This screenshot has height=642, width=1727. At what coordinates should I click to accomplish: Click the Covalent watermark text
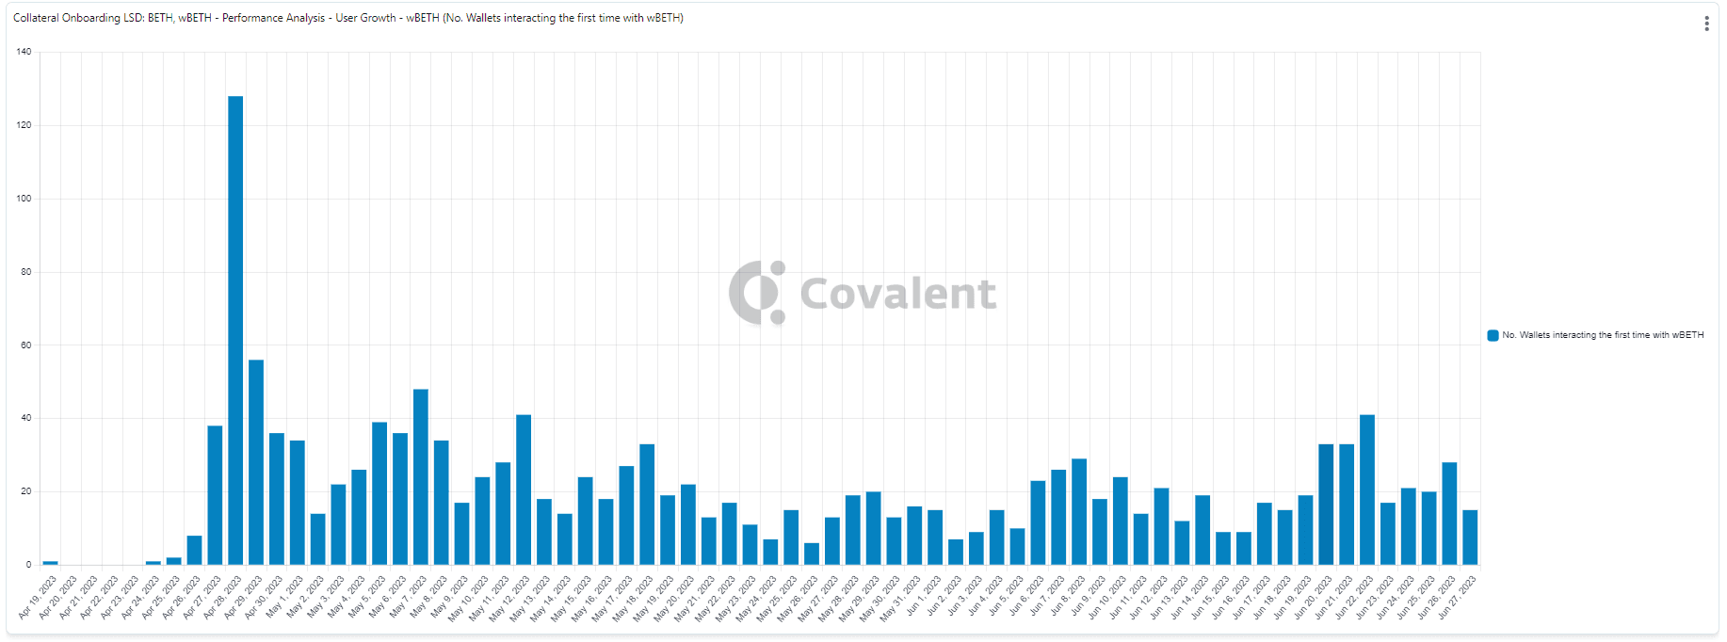click(897, 294)
